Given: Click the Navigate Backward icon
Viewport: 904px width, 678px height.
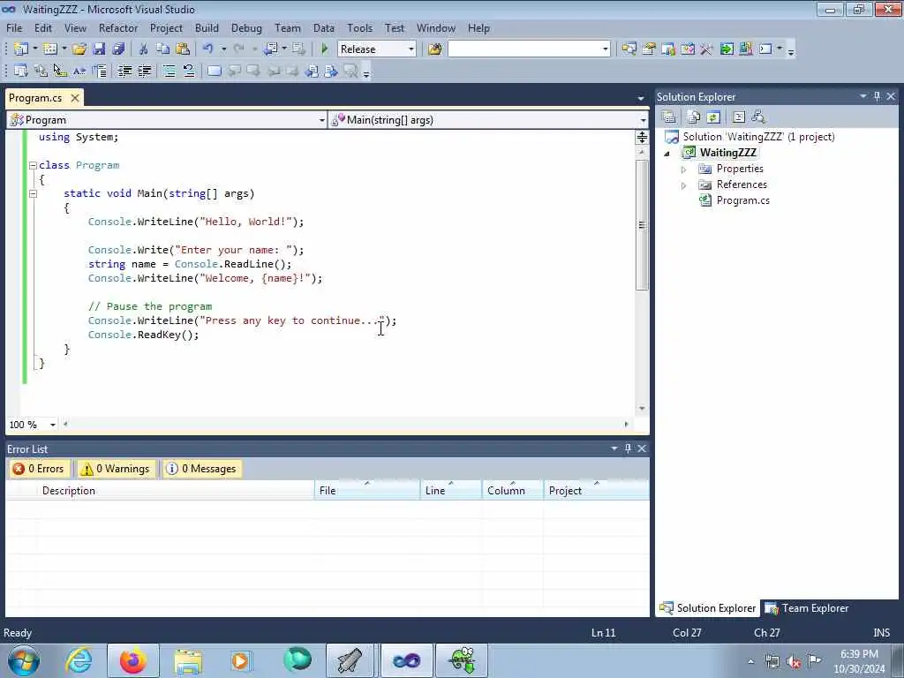Looking at the screenshot, I should pyautogui.click(x=271, y=49).
